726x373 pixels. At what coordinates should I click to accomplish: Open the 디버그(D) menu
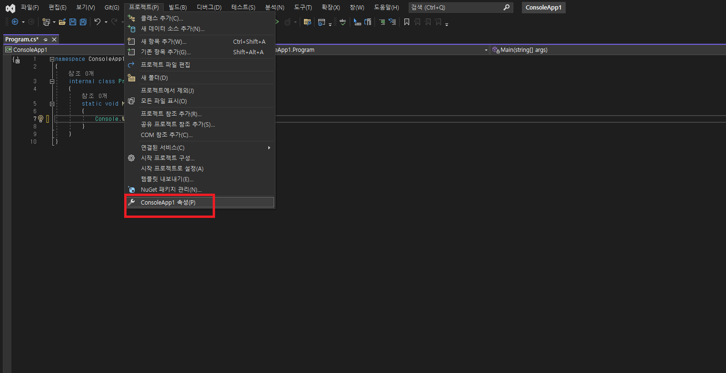[209, 8]
